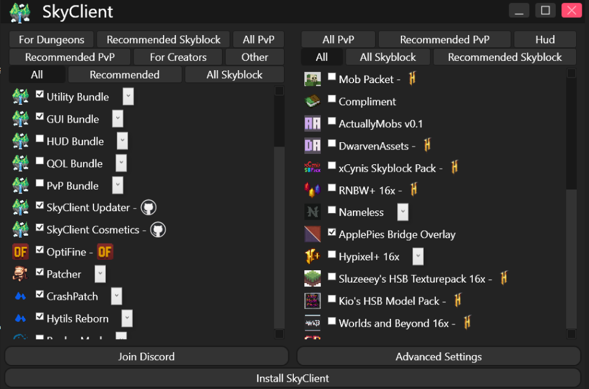Viewport: 589px width, 389px height.
Task: Expand the GUI Bundle dropdown
Action: coord(117,119)
